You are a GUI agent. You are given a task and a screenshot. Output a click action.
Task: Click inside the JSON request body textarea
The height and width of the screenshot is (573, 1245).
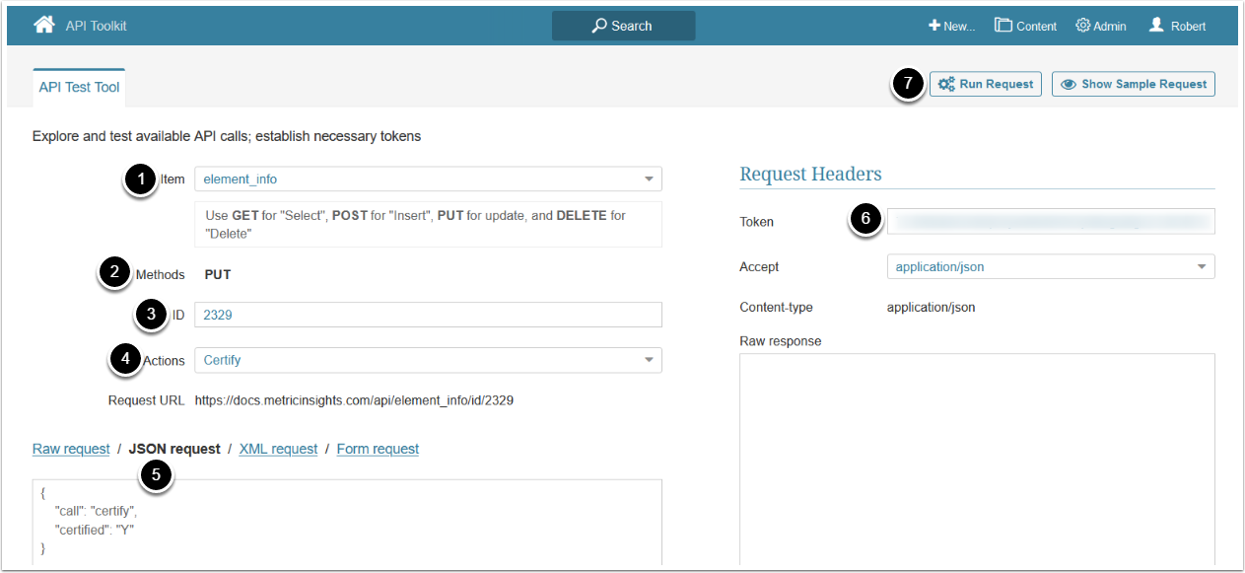point(347,523)
